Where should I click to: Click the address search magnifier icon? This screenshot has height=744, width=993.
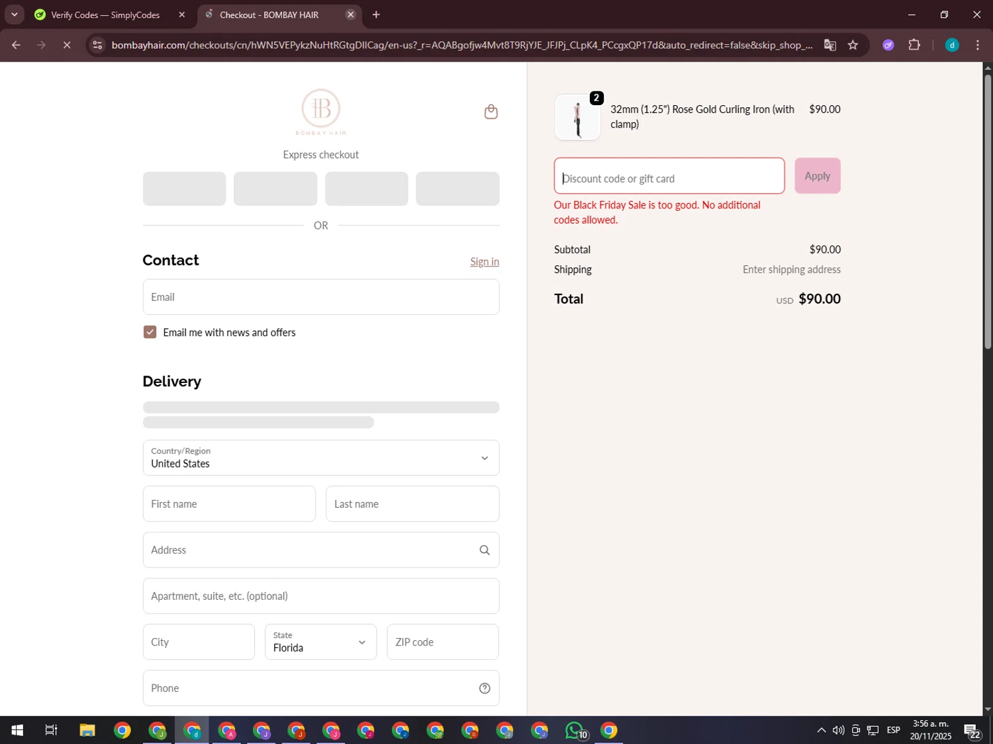pyautogui.click(x=485, y=550)
